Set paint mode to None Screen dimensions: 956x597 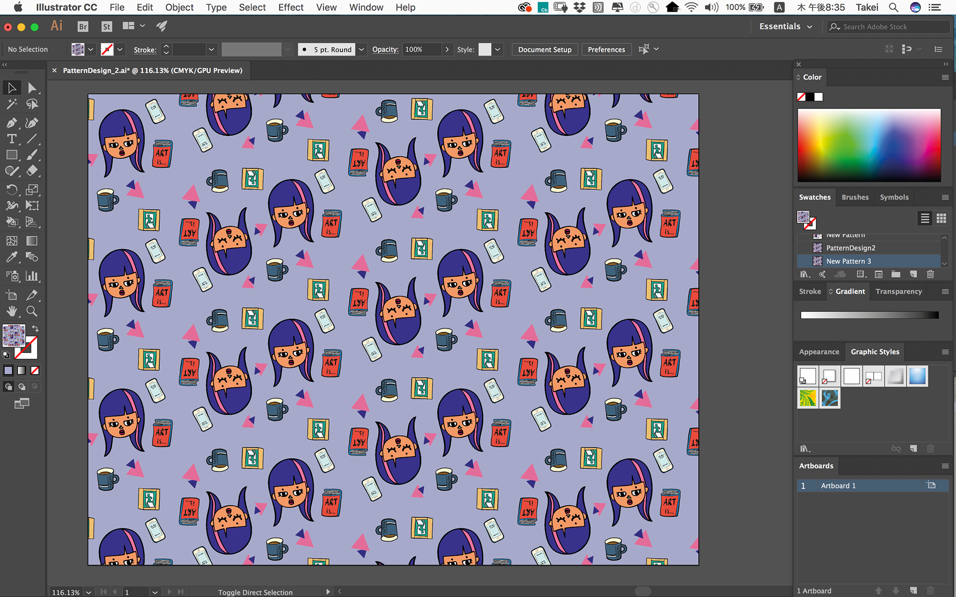[x=35, y=371]
